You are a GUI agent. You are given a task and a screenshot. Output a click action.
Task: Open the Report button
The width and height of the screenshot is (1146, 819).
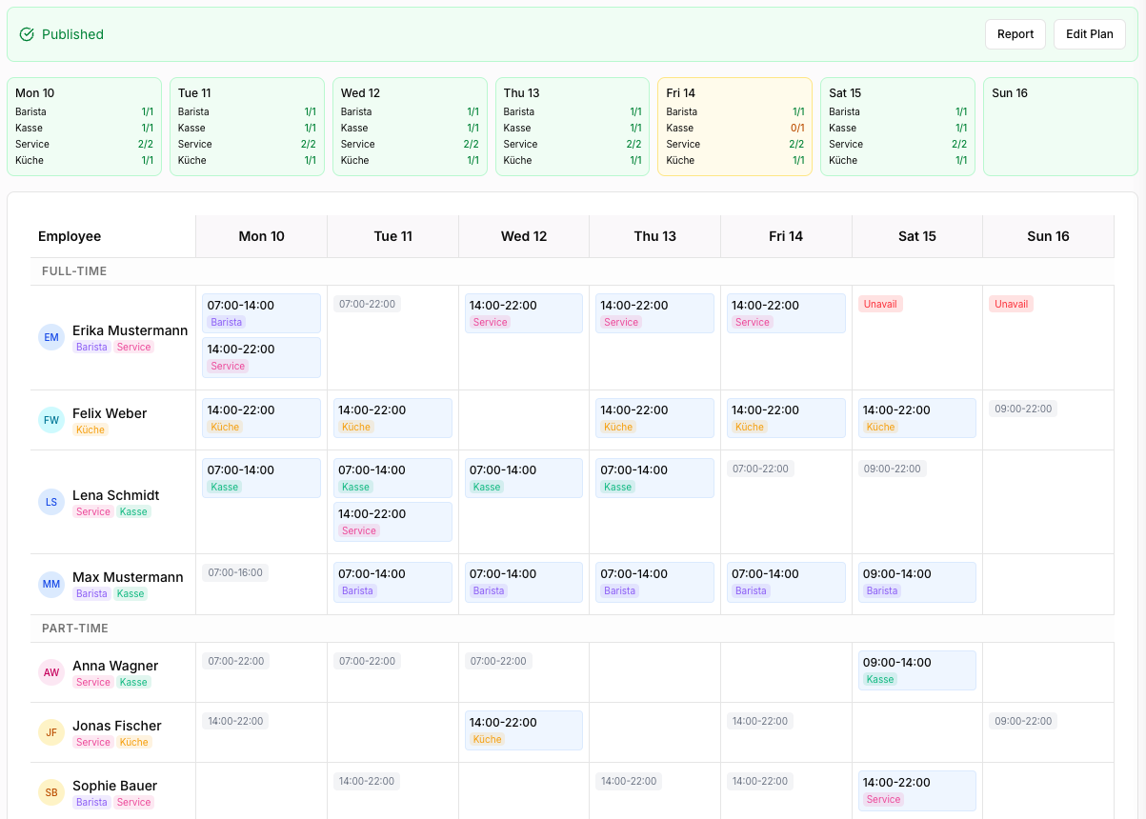1015,34
